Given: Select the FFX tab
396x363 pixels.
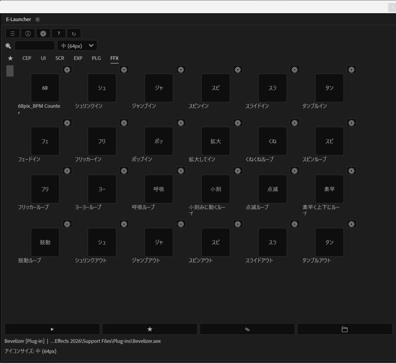Looking at the screenshot, I should [x=114, y=58].
